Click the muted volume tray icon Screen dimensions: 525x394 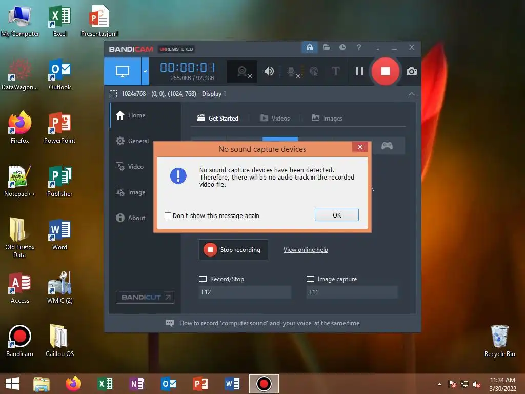(x=477, y=384)
